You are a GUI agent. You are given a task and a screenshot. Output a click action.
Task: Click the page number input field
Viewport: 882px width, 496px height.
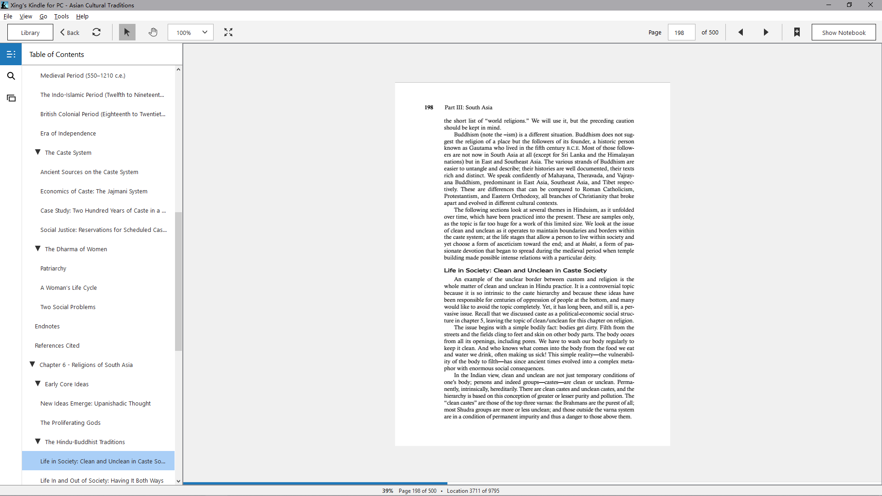[681, 33]
